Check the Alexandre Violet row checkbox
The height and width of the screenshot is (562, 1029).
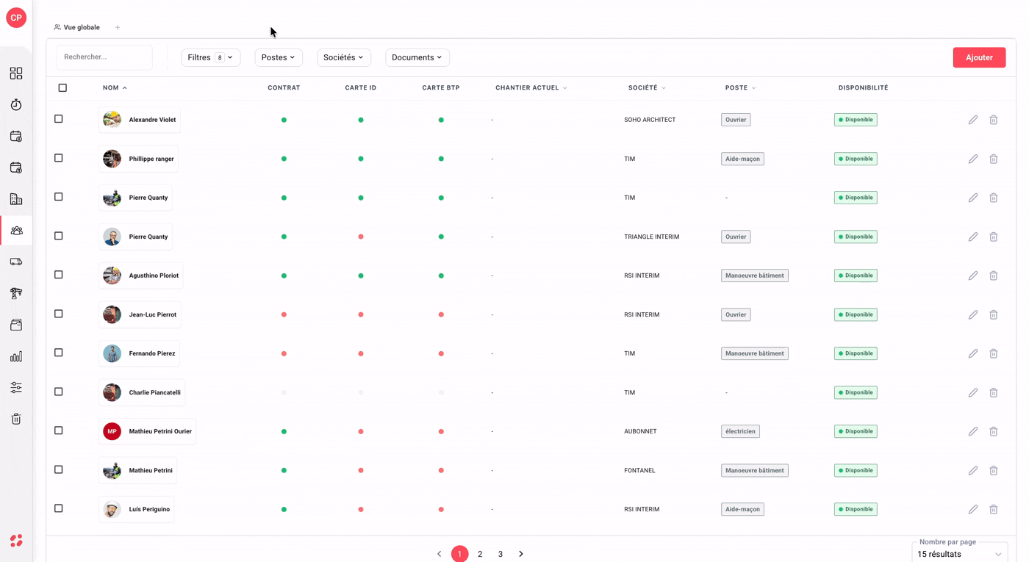tap(59, 119)
